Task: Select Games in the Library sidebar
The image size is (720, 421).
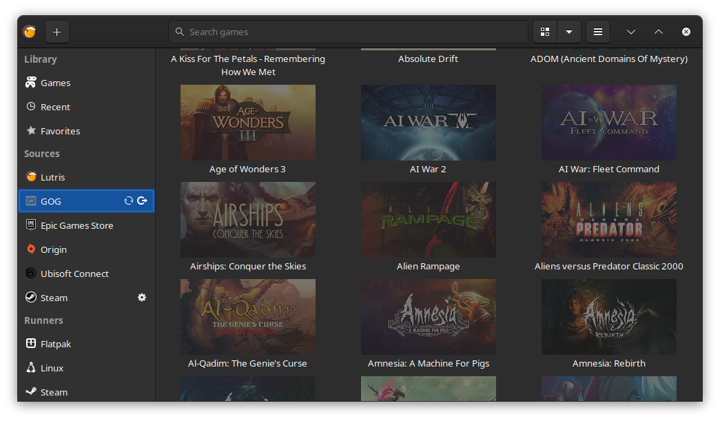Action: pos(55,83)
